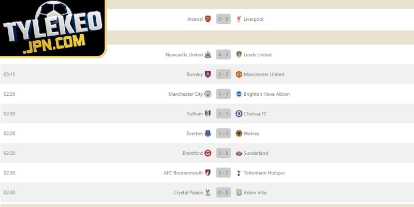Click the Burnley club crest
The width and height of the screenshot is (414, 207).
[208, 74]
